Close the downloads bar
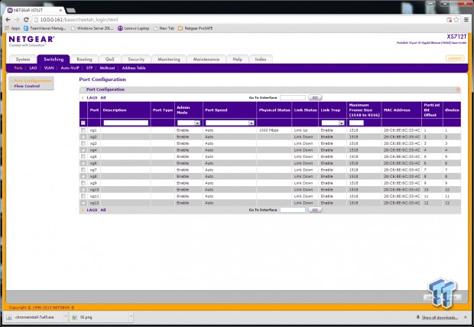 466,317
